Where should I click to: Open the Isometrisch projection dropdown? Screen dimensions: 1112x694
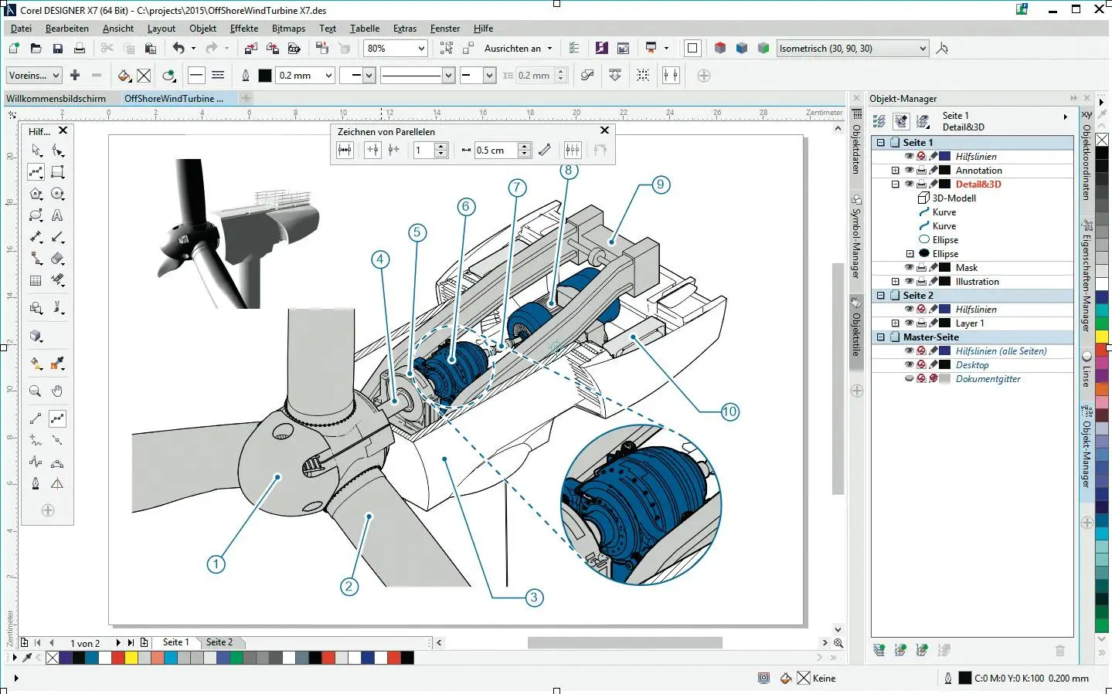(x=923, y=49)
